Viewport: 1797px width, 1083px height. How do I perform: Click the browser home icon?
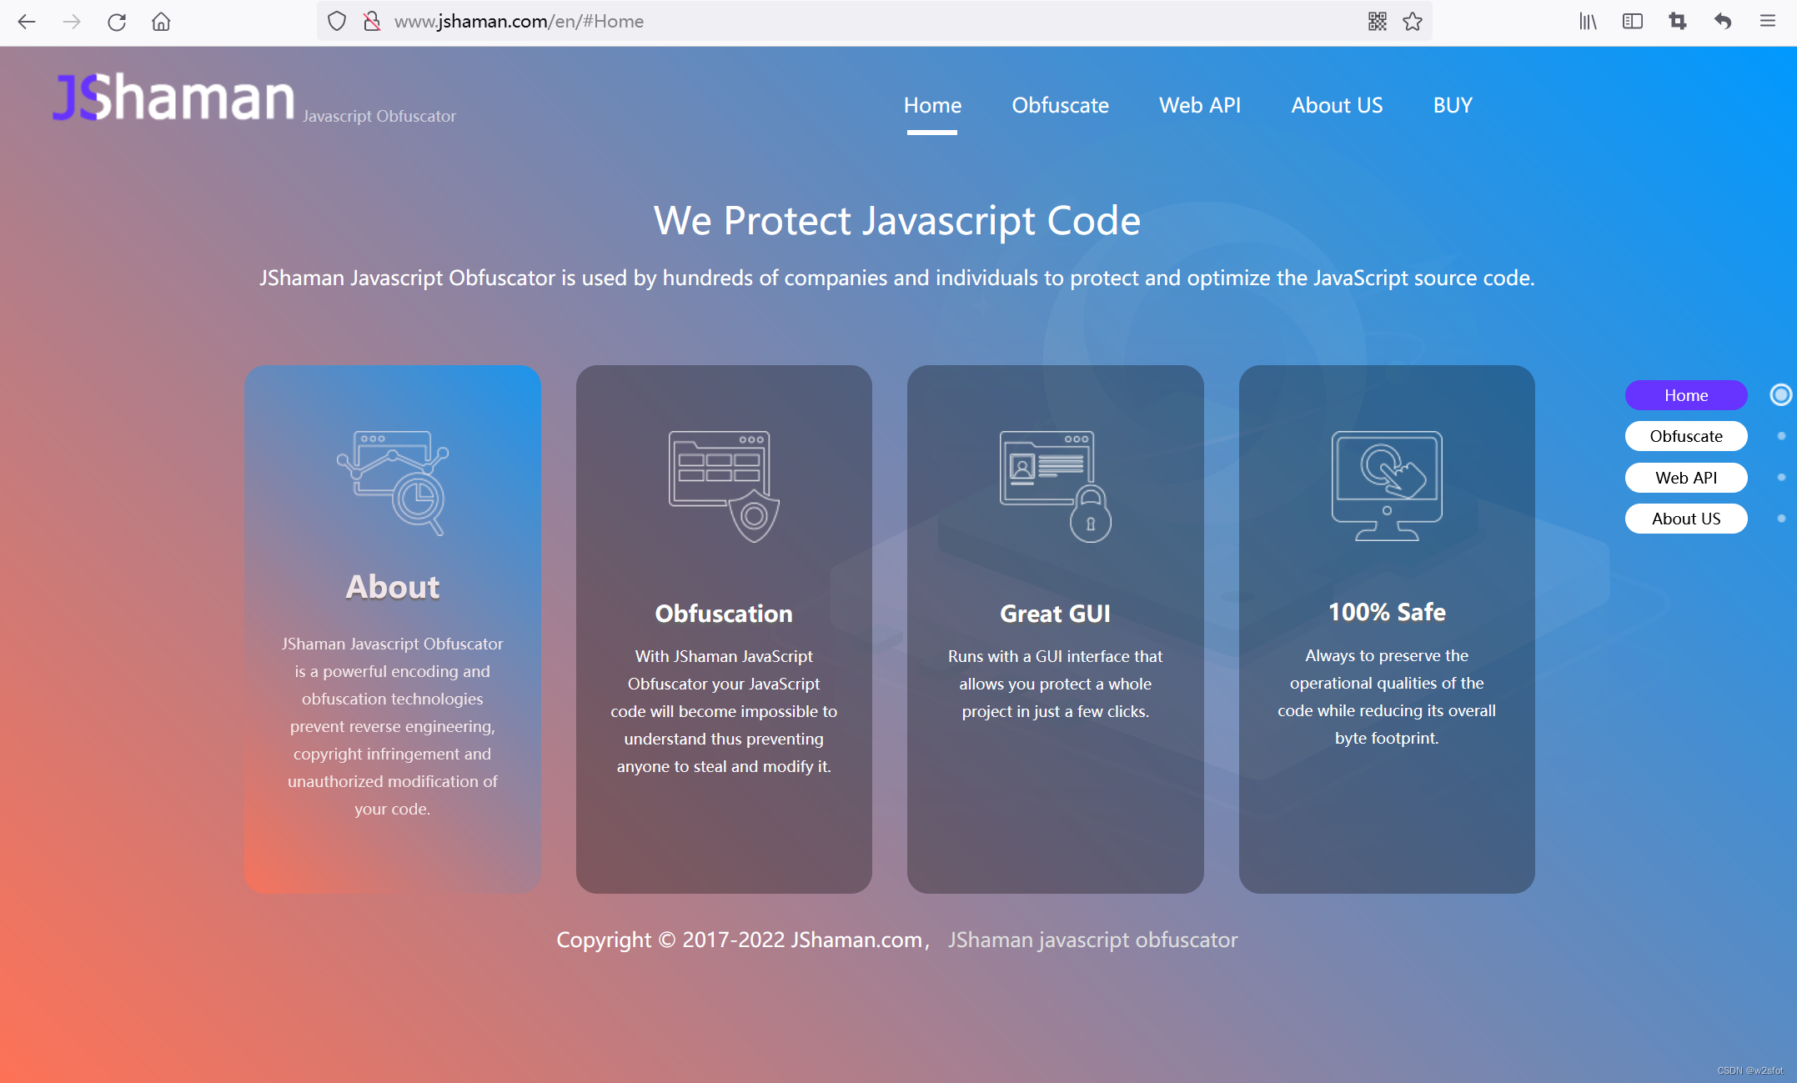161,22
